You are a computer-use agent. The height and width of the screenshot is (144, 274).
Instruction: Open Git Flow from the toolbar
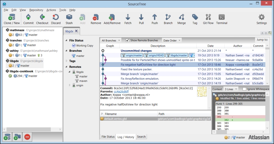point(208,19)
